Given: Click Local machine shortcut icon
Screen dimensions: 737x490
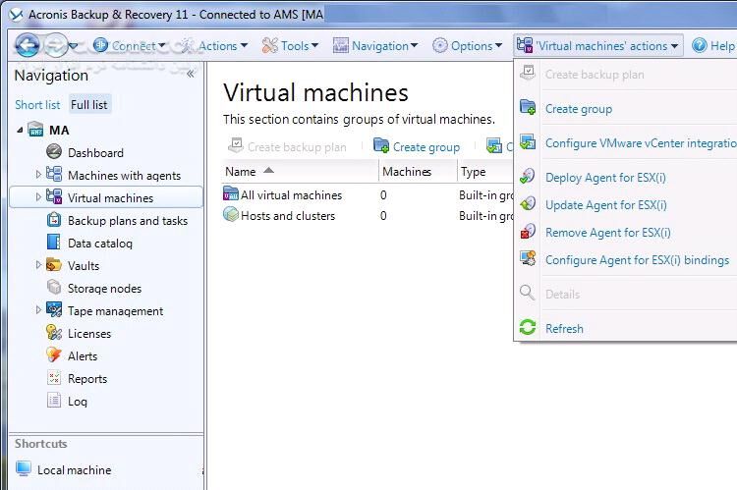Looking at the screenshot, I should coord(24,469).
